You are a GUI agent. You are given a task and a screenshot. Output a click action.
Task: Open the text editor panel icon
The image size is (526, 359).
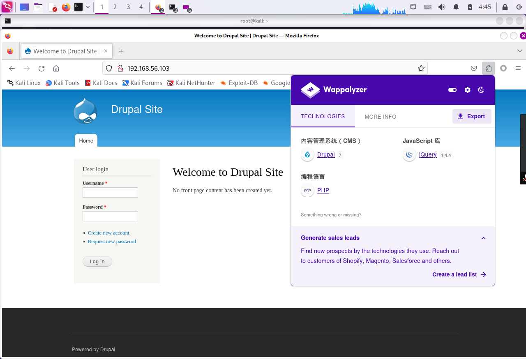coord(52,7)
